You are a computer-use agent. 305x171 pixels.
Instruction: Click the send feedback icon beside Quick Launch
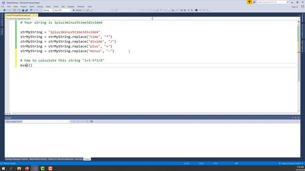tap(254, 2)
